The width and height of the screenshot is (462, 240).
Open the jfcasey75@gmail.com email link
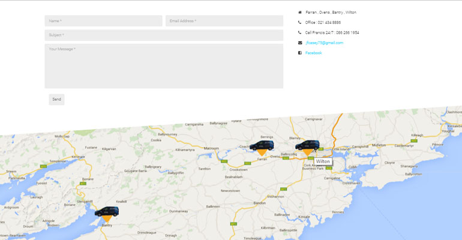324,43
